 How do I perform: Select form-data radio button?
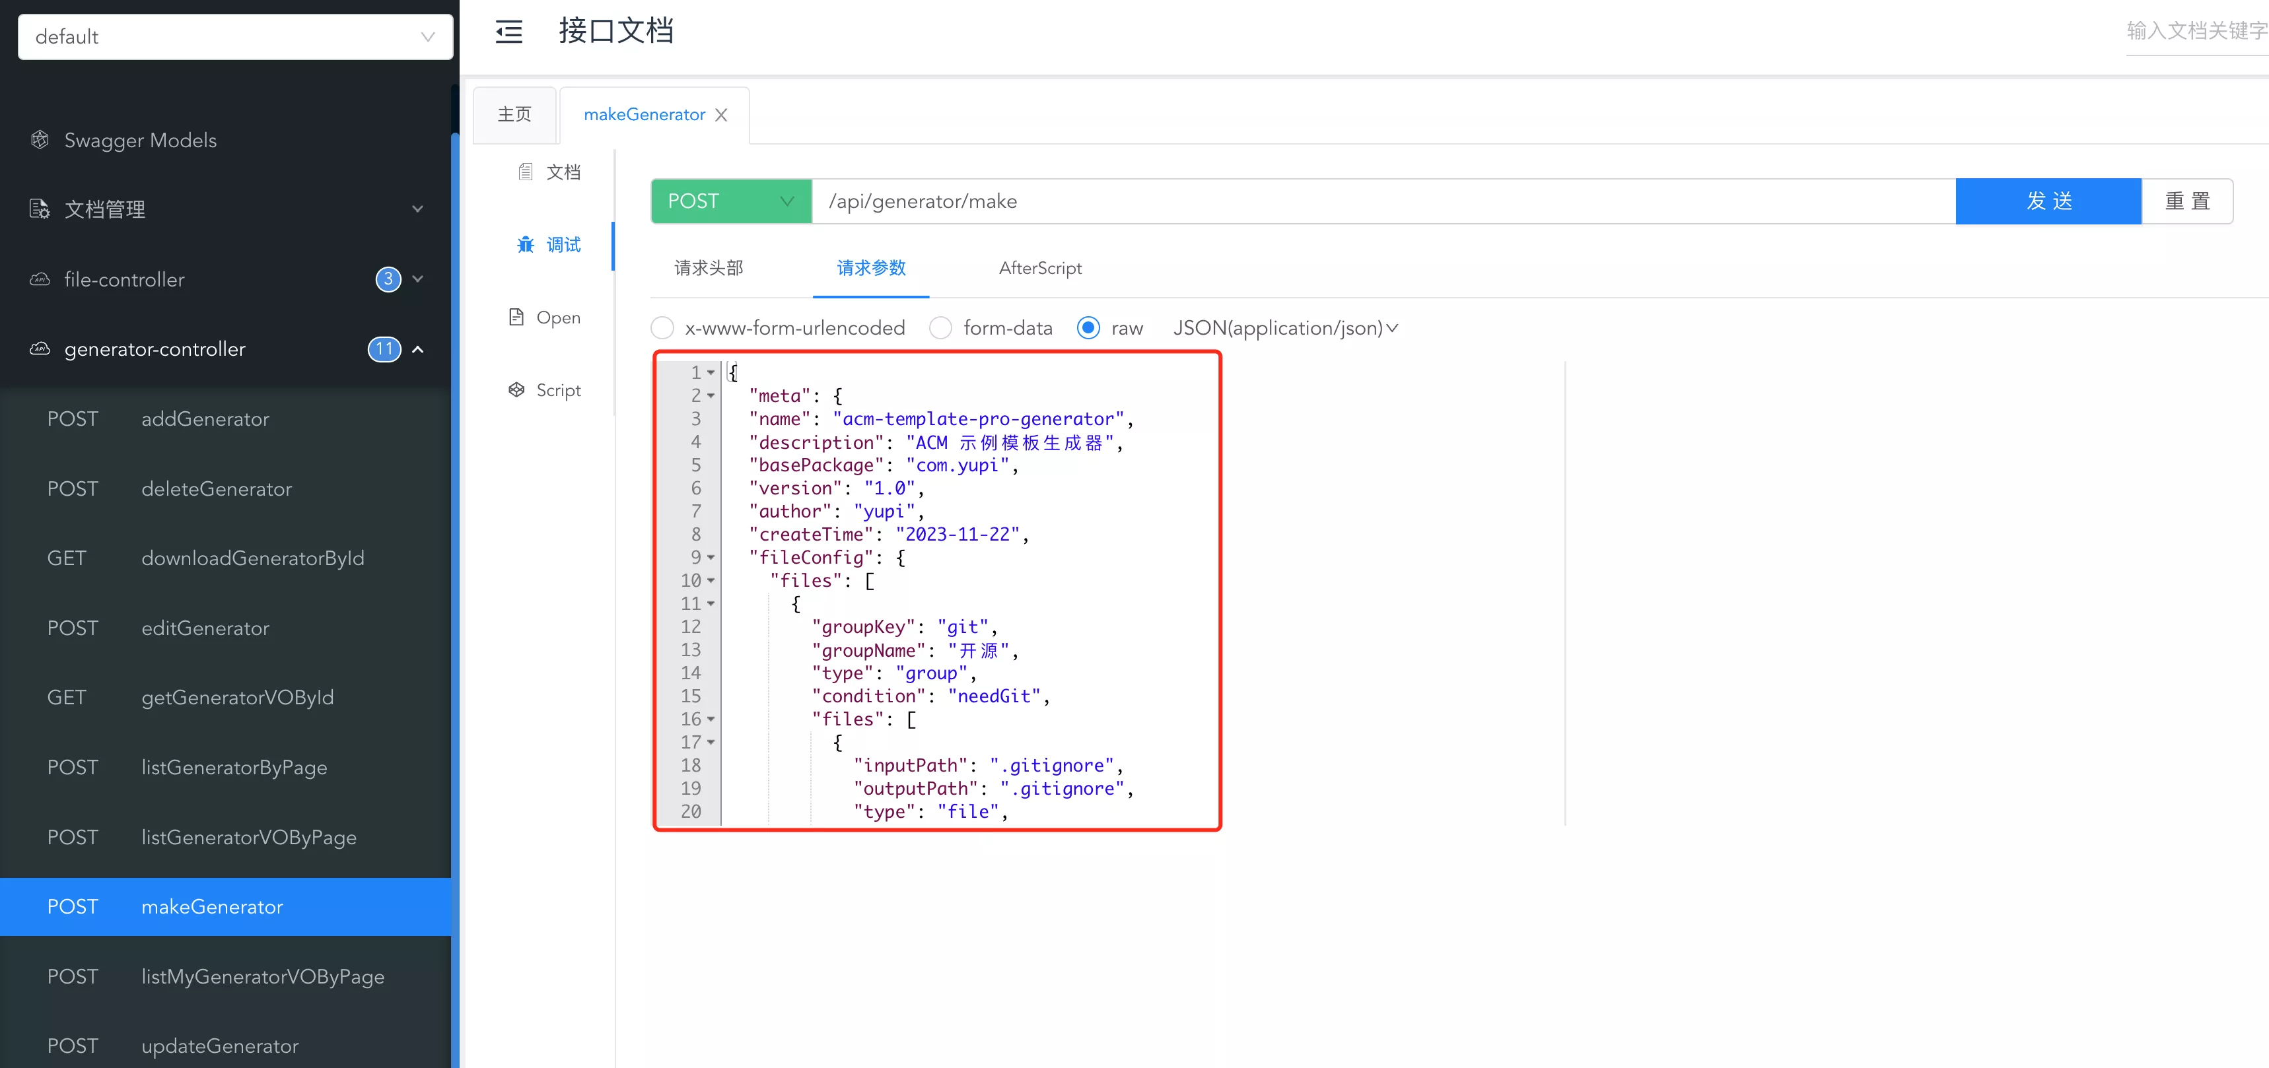point(941,327)
